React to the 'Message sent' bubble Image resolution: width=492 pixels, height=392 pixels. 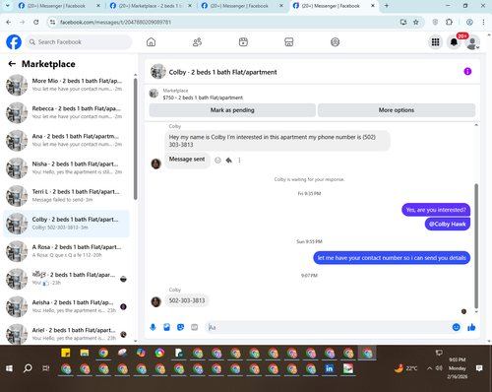pyautogui.click(x=217, y=161)
